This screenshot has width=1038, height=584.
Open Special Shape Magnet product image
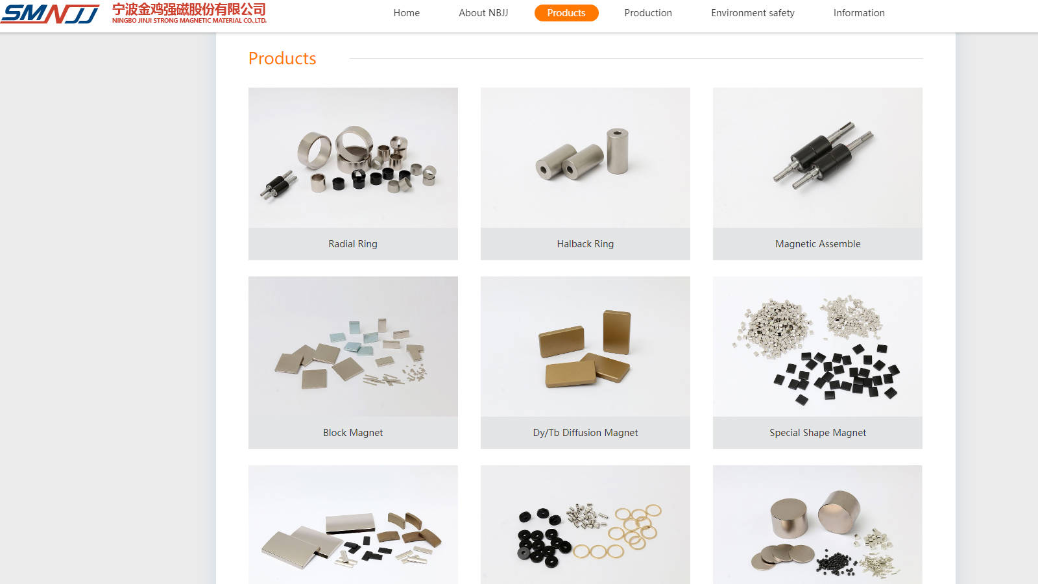817,347
